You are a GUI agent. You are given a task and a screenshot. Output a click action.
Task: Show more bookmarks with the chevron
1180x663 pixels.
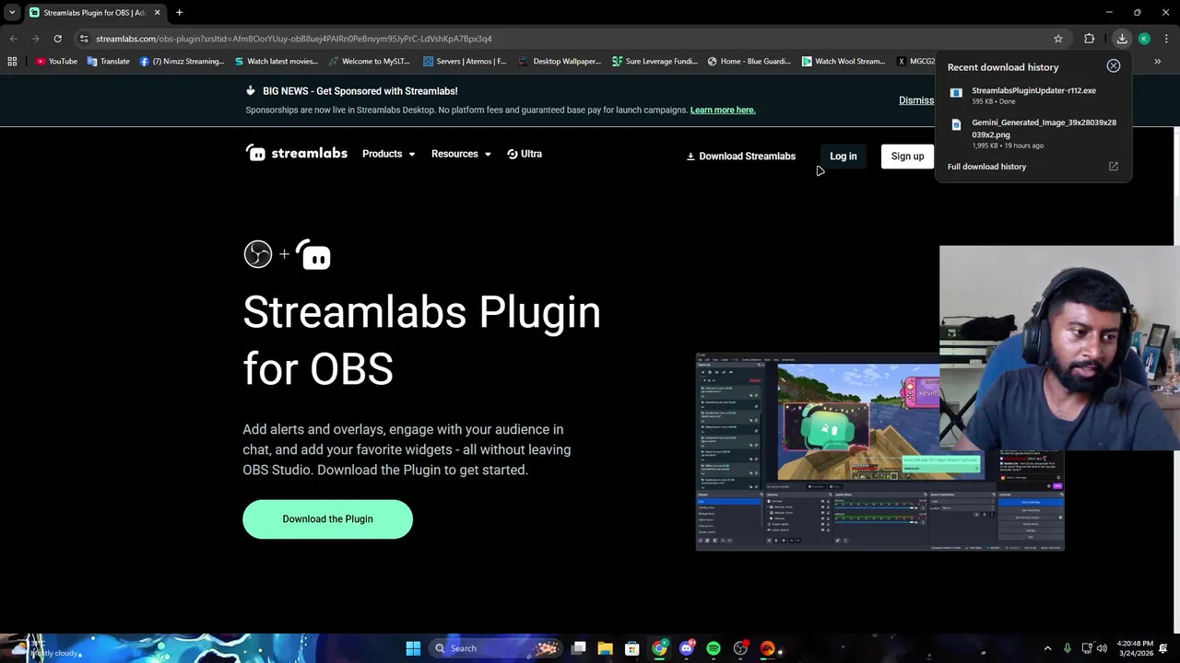(x=1157, y=62)
